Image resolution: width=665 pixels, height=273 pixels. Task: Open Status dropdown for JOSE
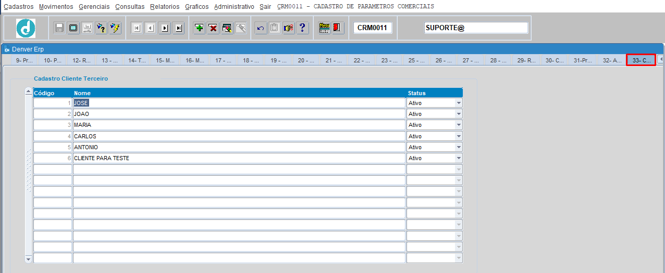coord(459,103)
